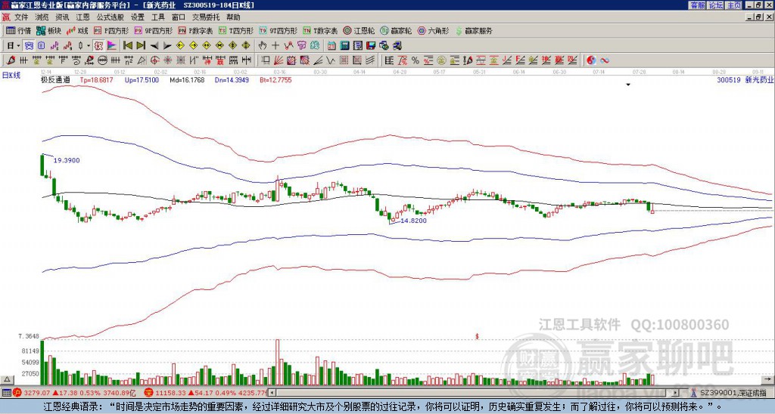775x414 pixels.
Task: Click the Md=16.1768 value
Action: tap(187, 79)
